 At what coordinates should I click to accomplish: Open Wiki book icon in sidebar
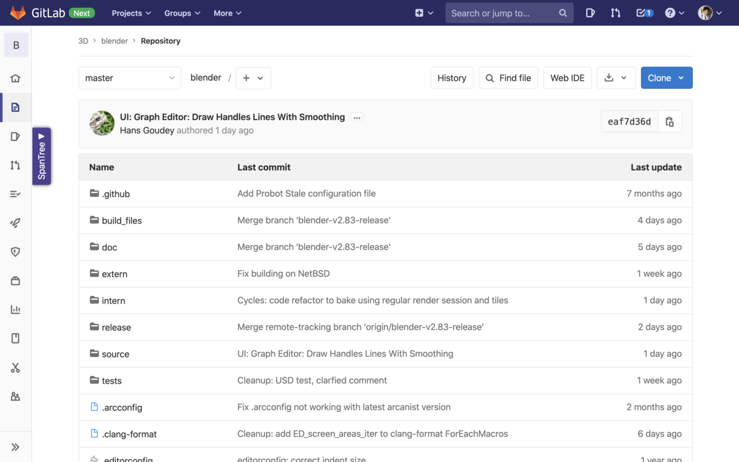16,338
